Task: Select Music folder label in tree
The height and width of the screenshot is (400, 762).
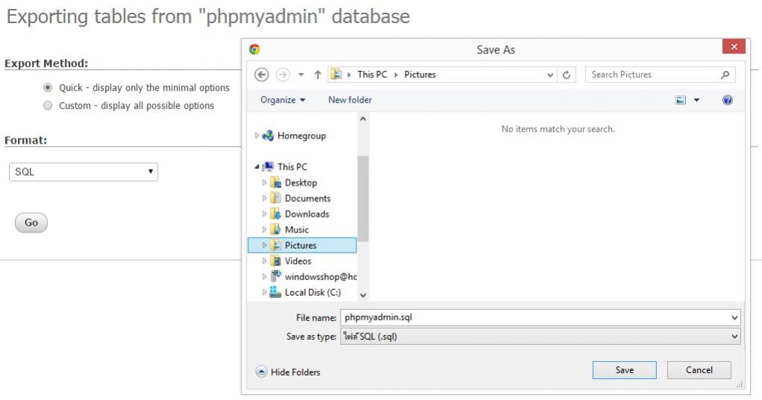Action: point(297,229)
